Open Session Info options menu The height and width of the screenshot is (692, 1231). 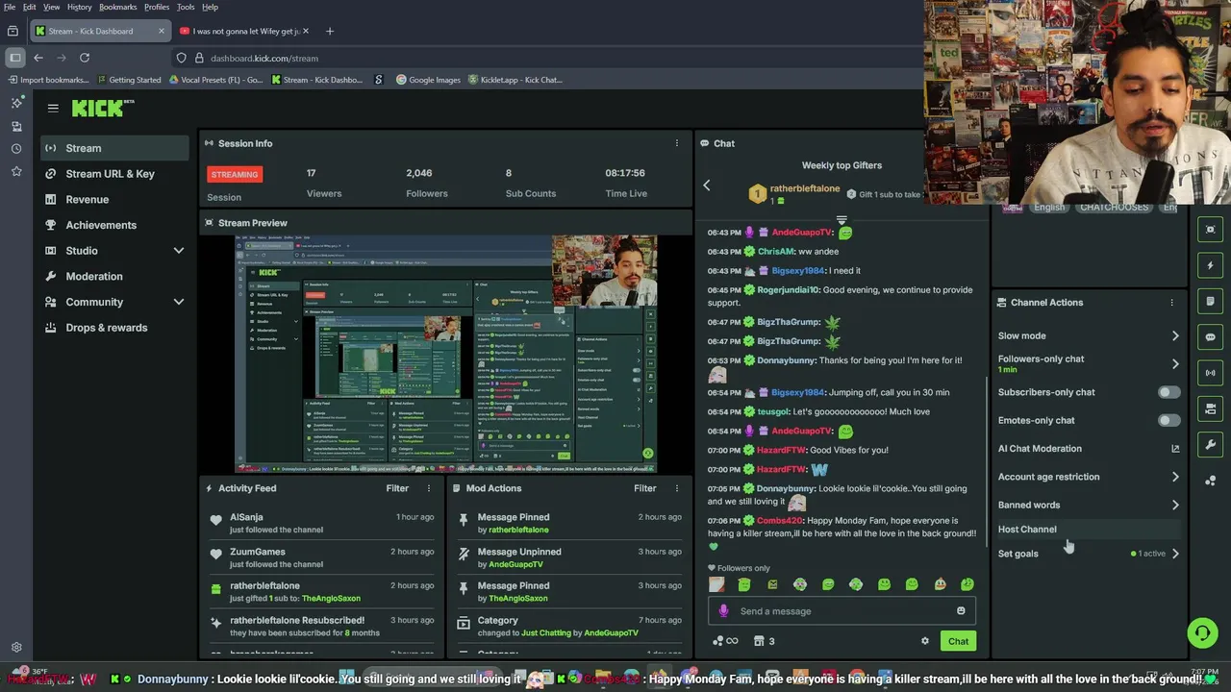(676, 143)
